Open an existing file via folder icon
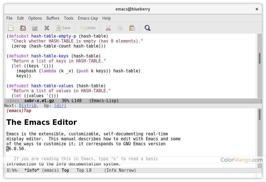266x182 pixels. coord(23,28)
